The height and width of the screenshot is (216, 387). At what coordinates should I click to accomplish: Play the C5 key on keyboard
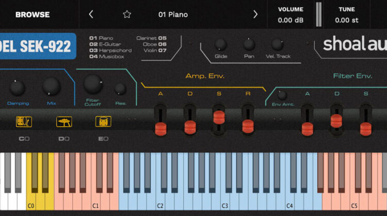pyautogui.click(x=354, y=201)
